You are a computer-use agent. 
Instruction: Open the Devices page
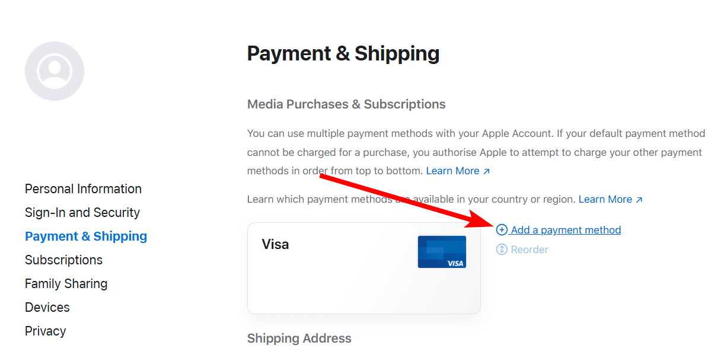[47, 308]
